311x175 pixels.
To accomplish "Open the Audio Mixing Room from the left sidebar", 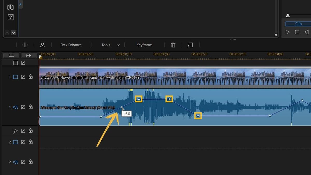I will [x=10, y=17].
